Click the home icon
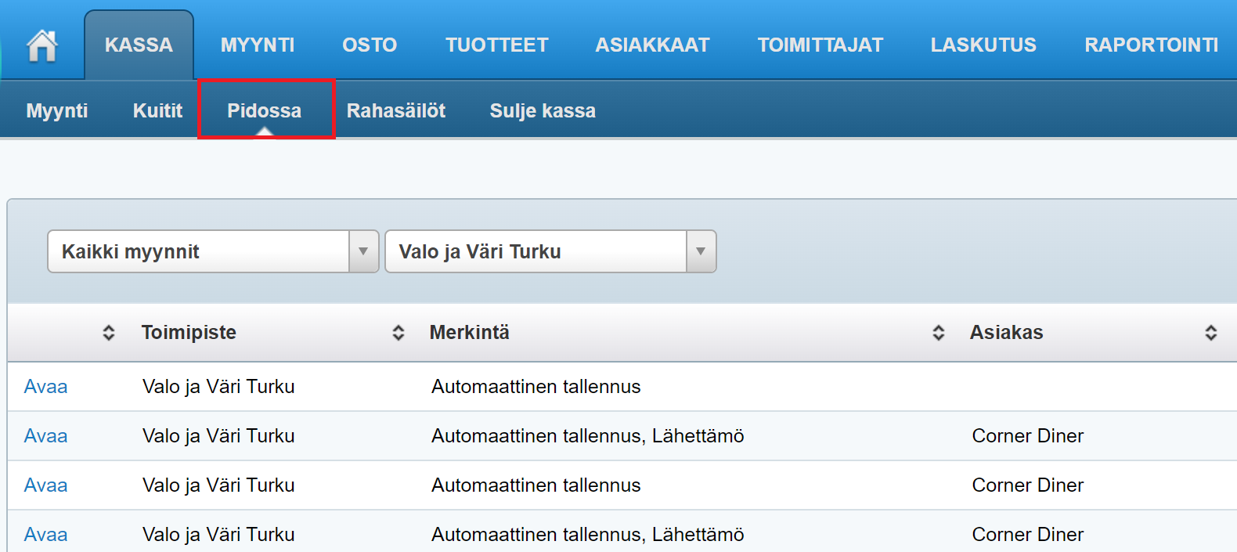 tap(42, 45)
